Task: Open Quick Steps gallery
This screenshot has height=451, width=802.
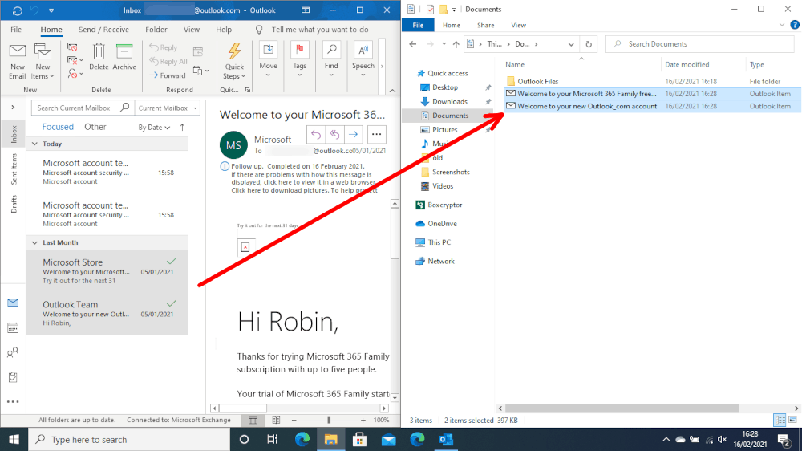Action: click(234, 62)
